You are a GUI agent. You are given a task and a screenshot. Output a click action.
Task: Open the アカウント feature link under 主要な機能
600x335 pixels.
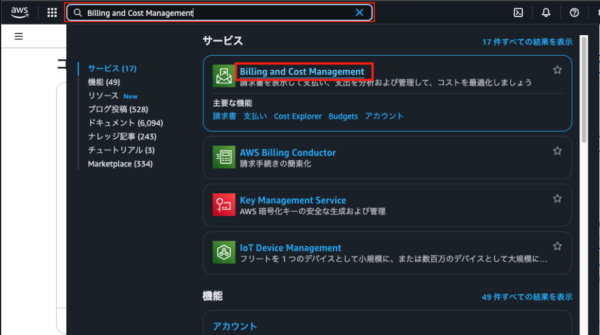384,117
